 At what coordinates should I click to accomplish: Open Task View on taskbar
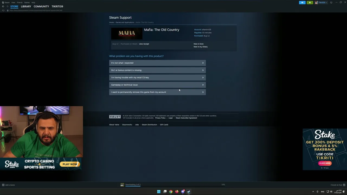(165, 191)
